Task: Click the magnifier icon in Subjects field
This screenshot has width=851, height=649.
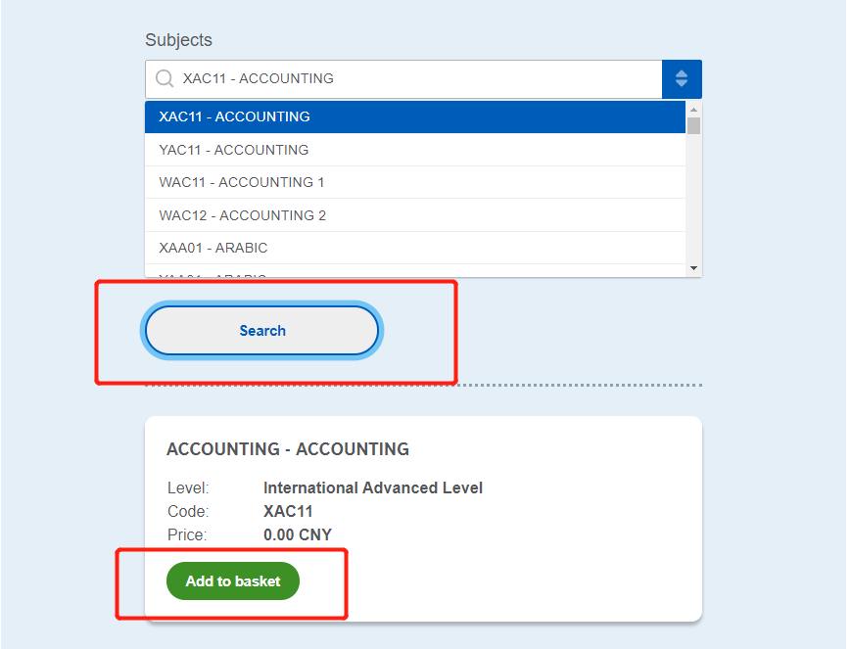Action: click(x=165, y=78)
